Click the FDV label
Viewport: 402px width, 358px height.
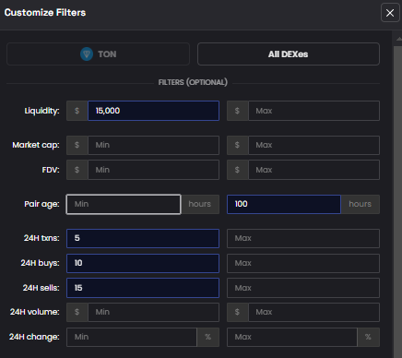pyautogui.click(x=51, y=170)
